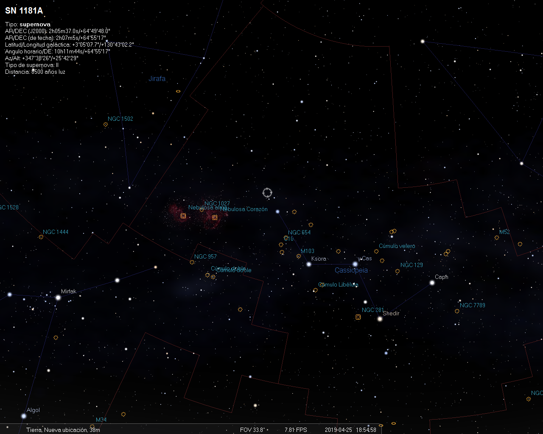Viewport: 543px width, 434px height.
Task: Select the NGC 1502 cluster marker
Action: pyautogui.click(x=105, y=124)
